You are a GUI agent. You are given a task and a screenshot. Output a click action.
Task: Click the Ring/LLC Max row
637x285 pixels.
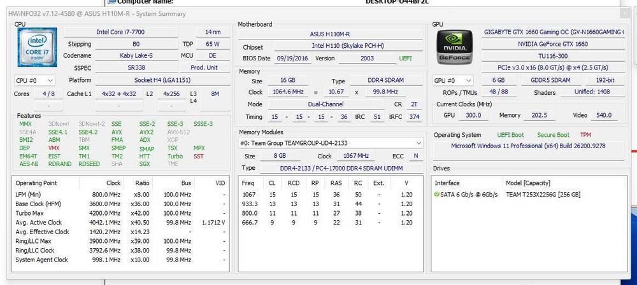pyautogui.click(x=120, y=241)
